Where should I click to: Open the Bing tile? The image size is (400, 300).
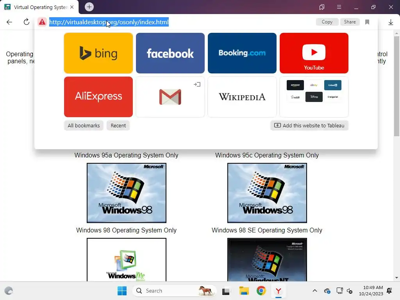coord(98,53)
